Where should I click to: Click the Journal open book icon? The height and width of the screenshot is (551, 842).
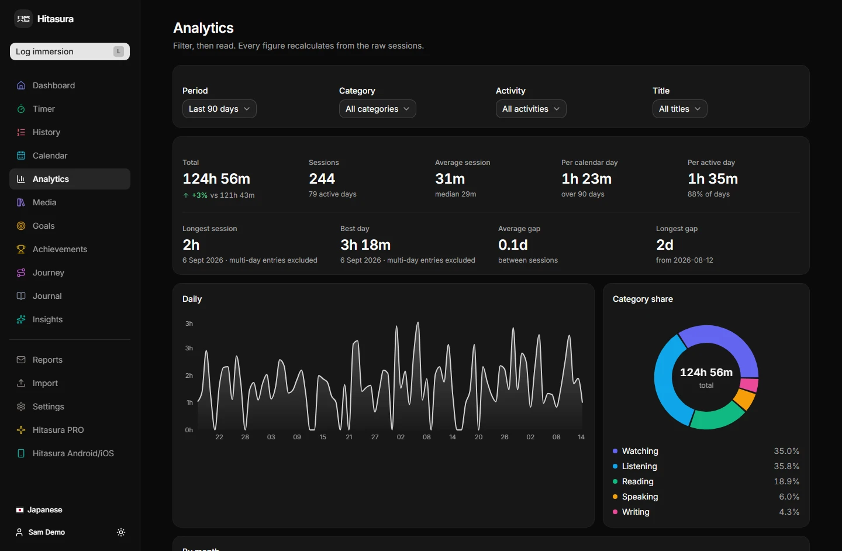click(21, 296)
